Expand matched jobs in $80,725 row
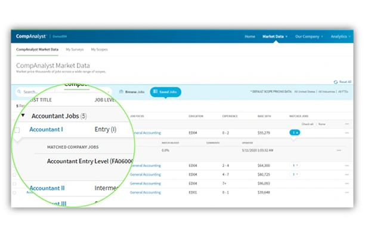The width and height of the screenshot is (365, 237). click(295, 174)
